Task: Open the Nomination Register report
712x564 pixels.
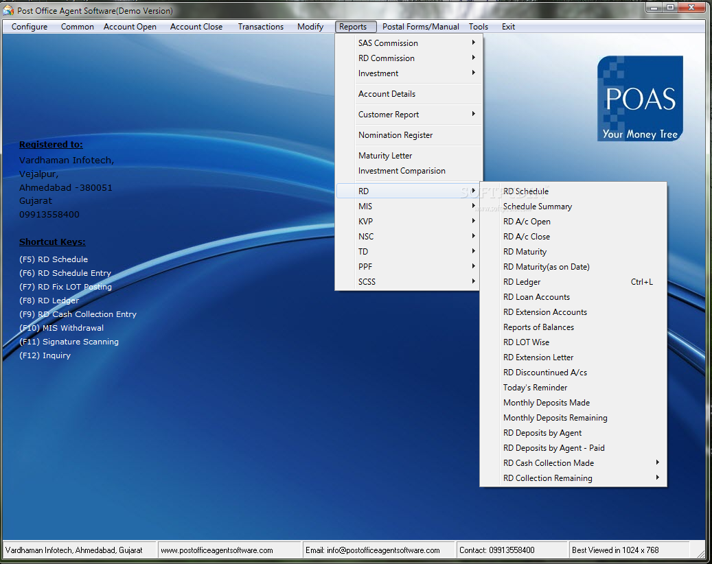Action: coord(409,134)
